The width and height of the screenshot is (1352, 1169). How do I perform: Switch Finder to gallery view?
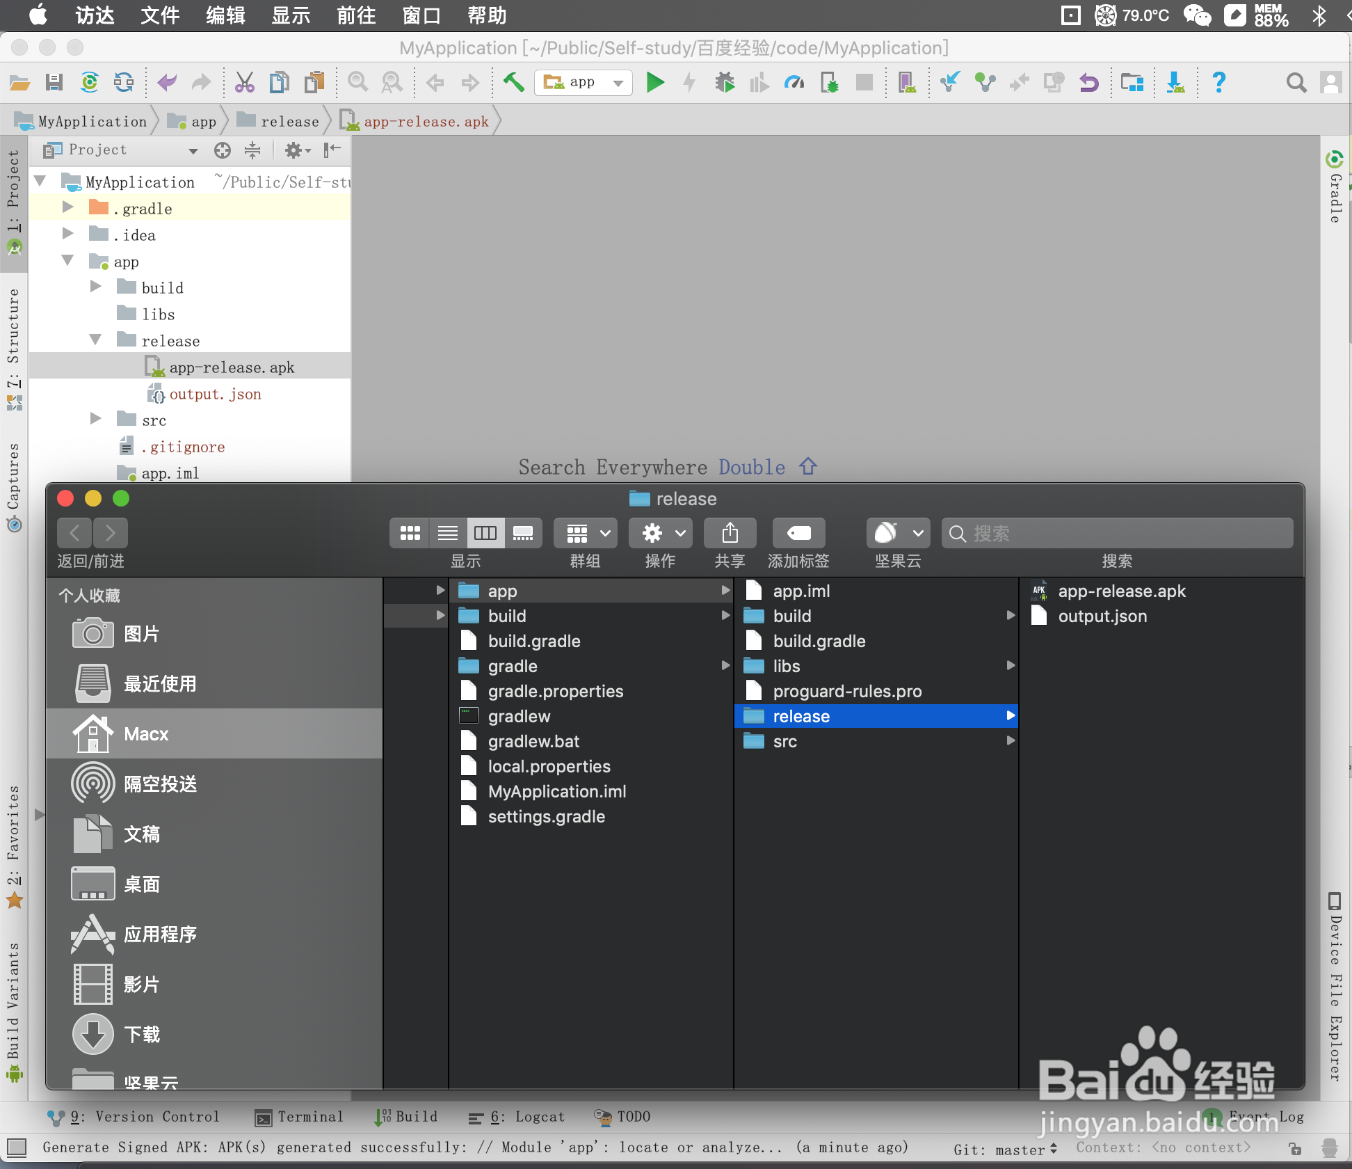click(x=523, y=534)
